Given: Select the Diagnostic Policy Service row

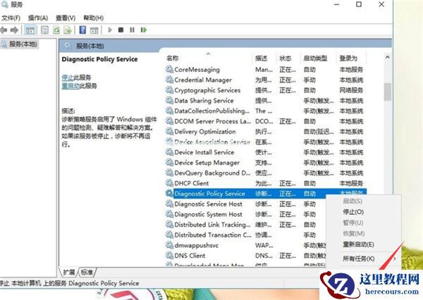Looking at the screenshot, I should 266,194.
